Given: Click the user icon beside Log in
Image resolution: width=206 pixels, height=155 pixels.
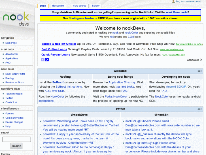Looking at the screenshot, I should pyautogui.click(x=173, y=1).
